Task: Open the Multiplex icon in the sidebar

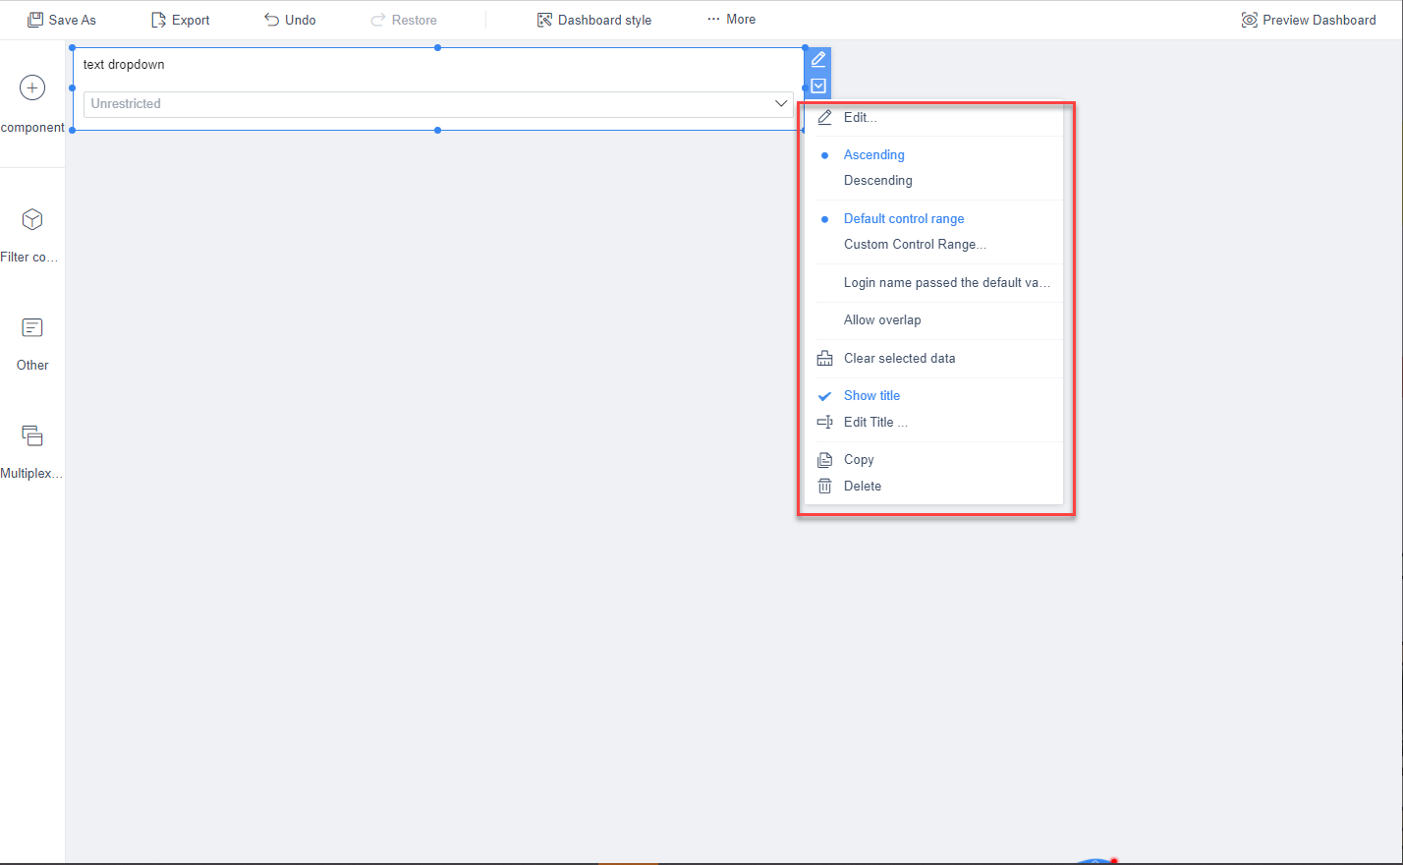Action: coord(32,435)
